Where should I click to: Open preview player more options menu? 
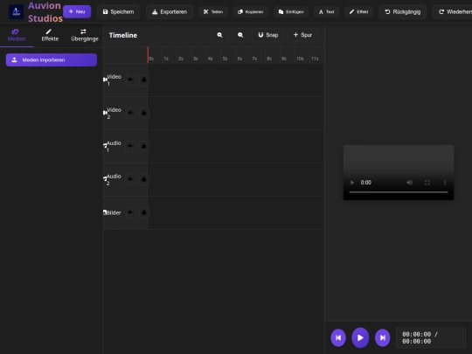(445, 183)
